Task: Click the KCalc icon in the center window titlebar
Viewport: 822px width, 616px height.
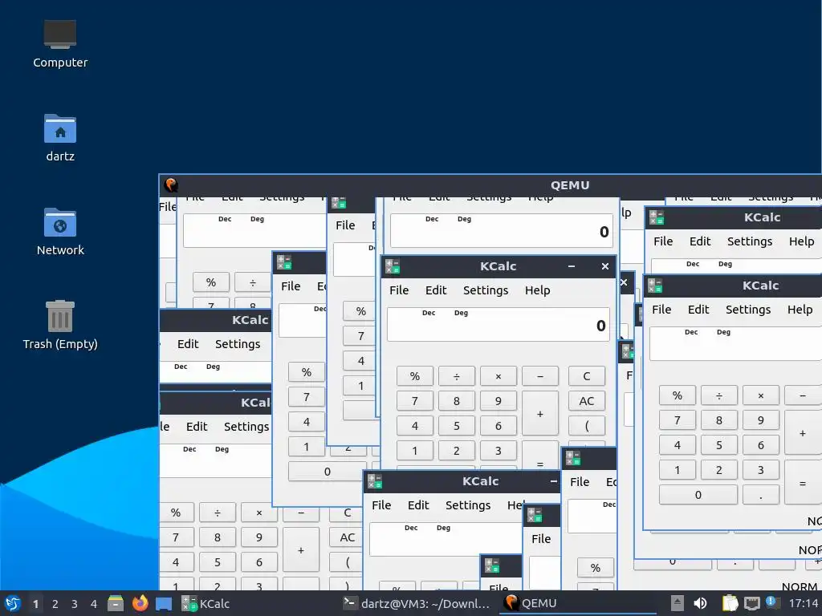Action: pyautogui.click(x=393, y=266)
